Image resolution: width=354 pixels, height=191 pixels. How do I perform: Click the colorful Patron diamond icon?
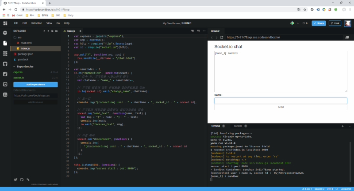click(292, 23)
